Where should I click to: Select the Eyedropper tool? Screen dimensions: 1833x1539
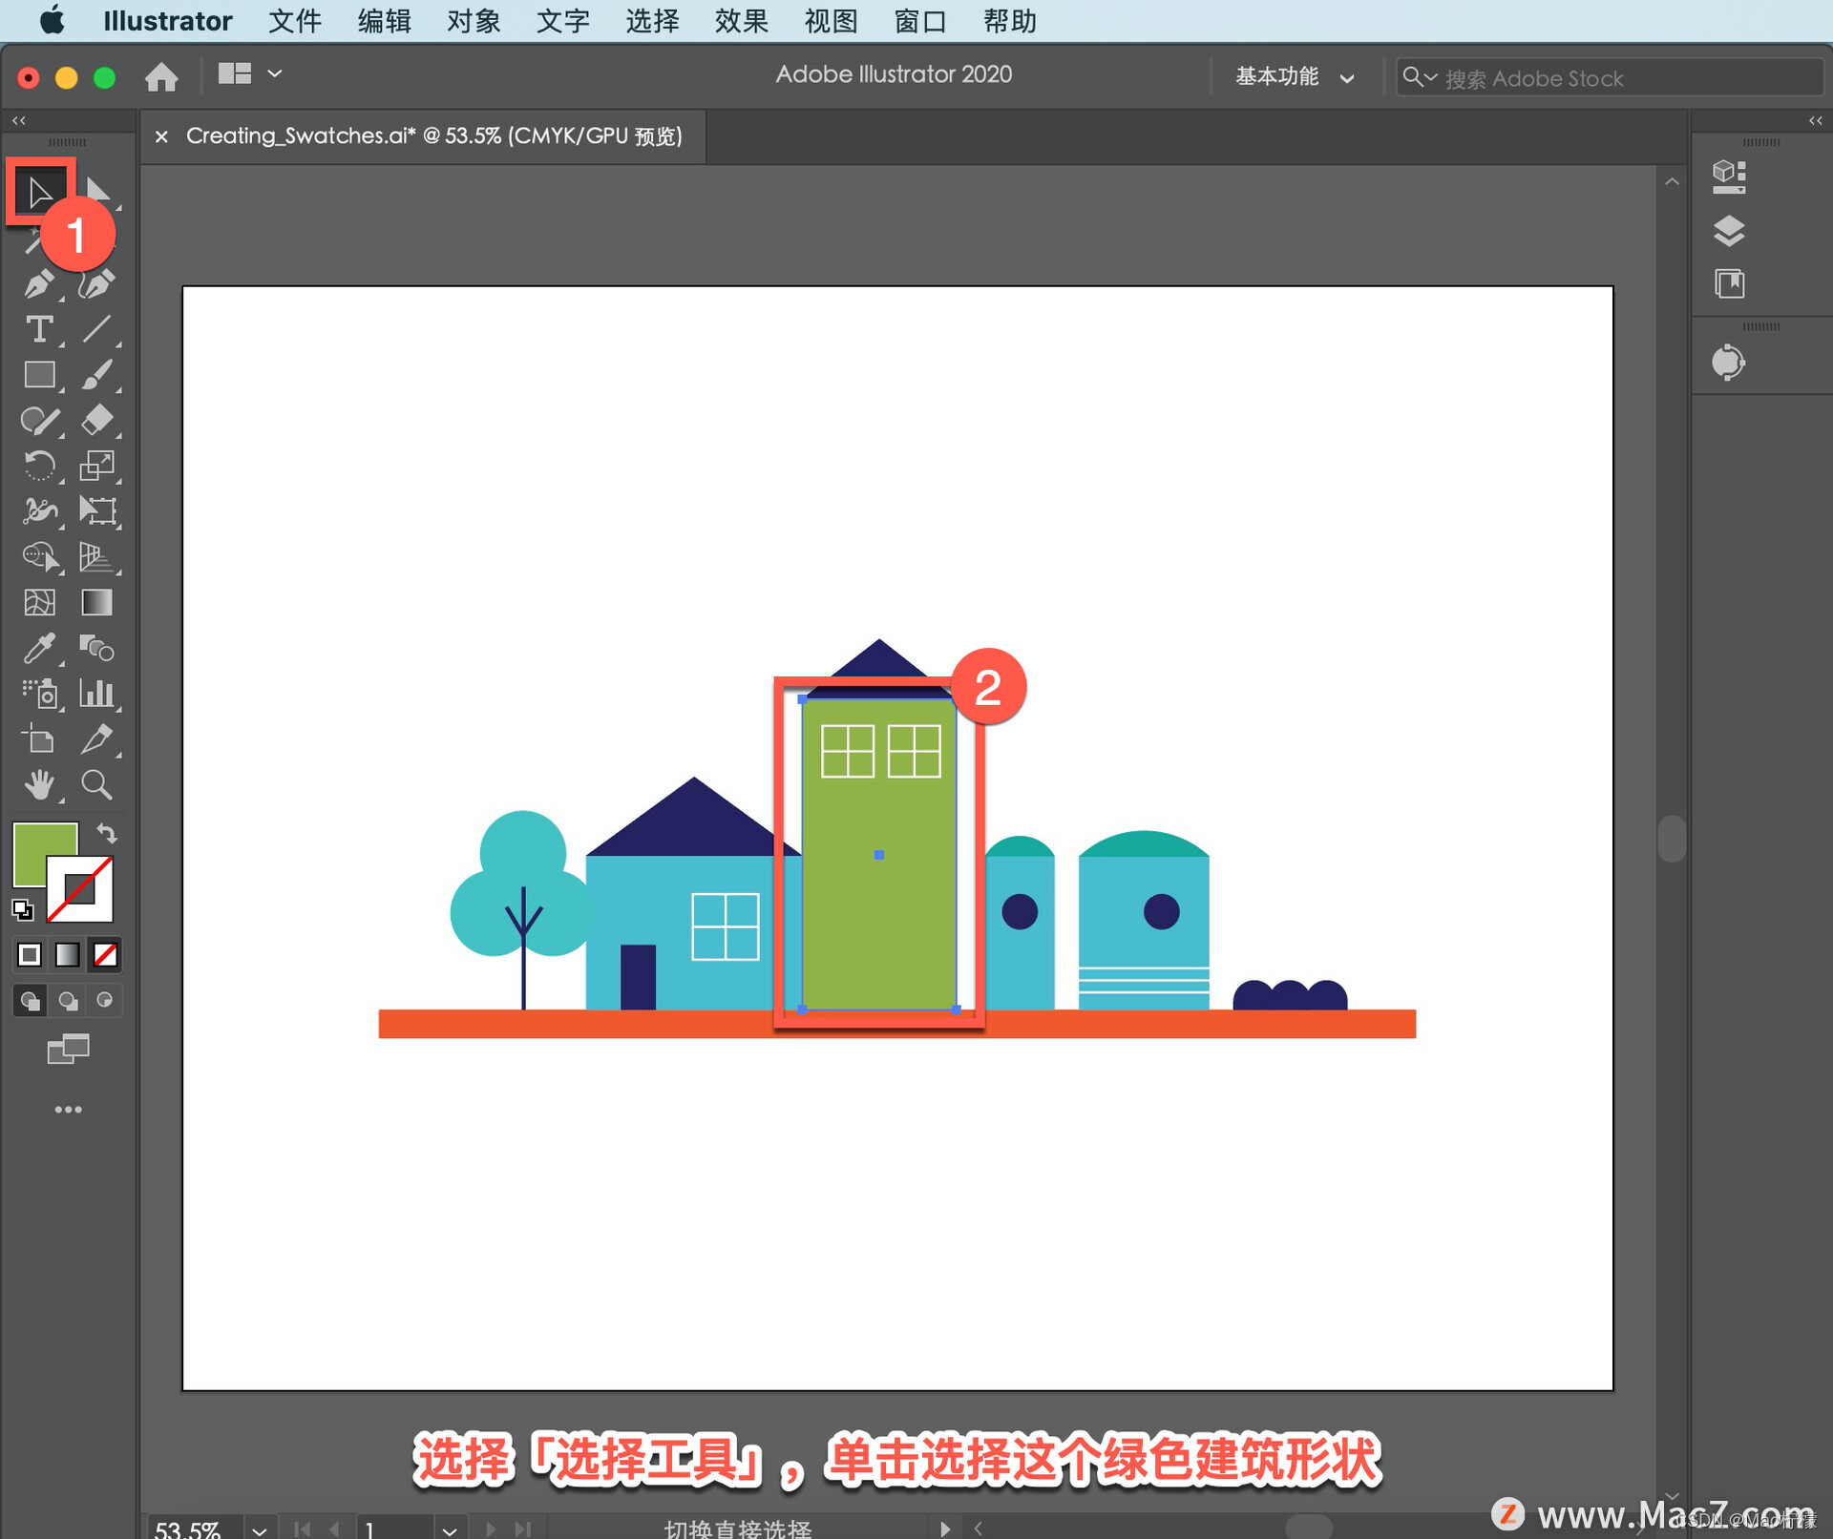pos(38,649)
